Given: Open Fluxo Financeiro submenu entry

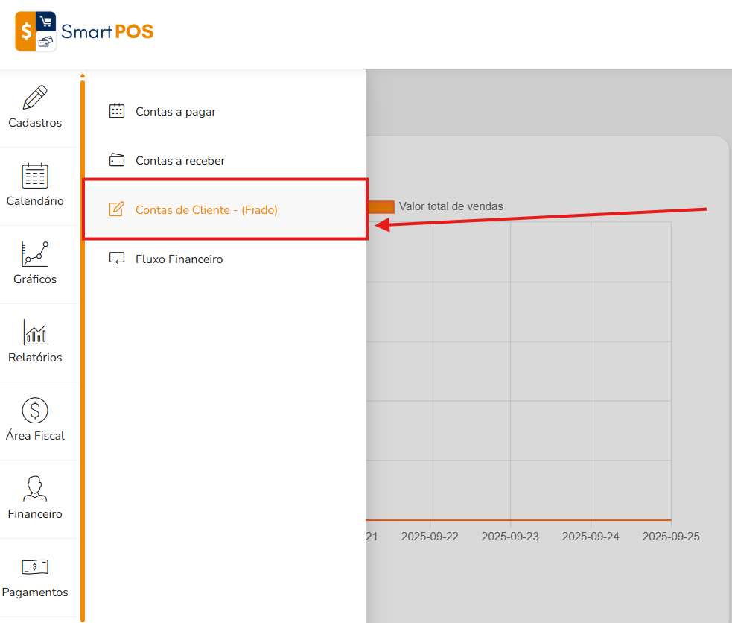Looking at the screenshot, I should 226,259.
